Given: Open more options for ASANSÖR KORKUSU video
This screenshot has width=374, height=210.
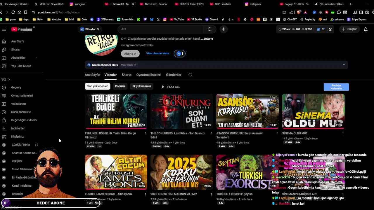Looking at the screenshot, I should 277,134.
